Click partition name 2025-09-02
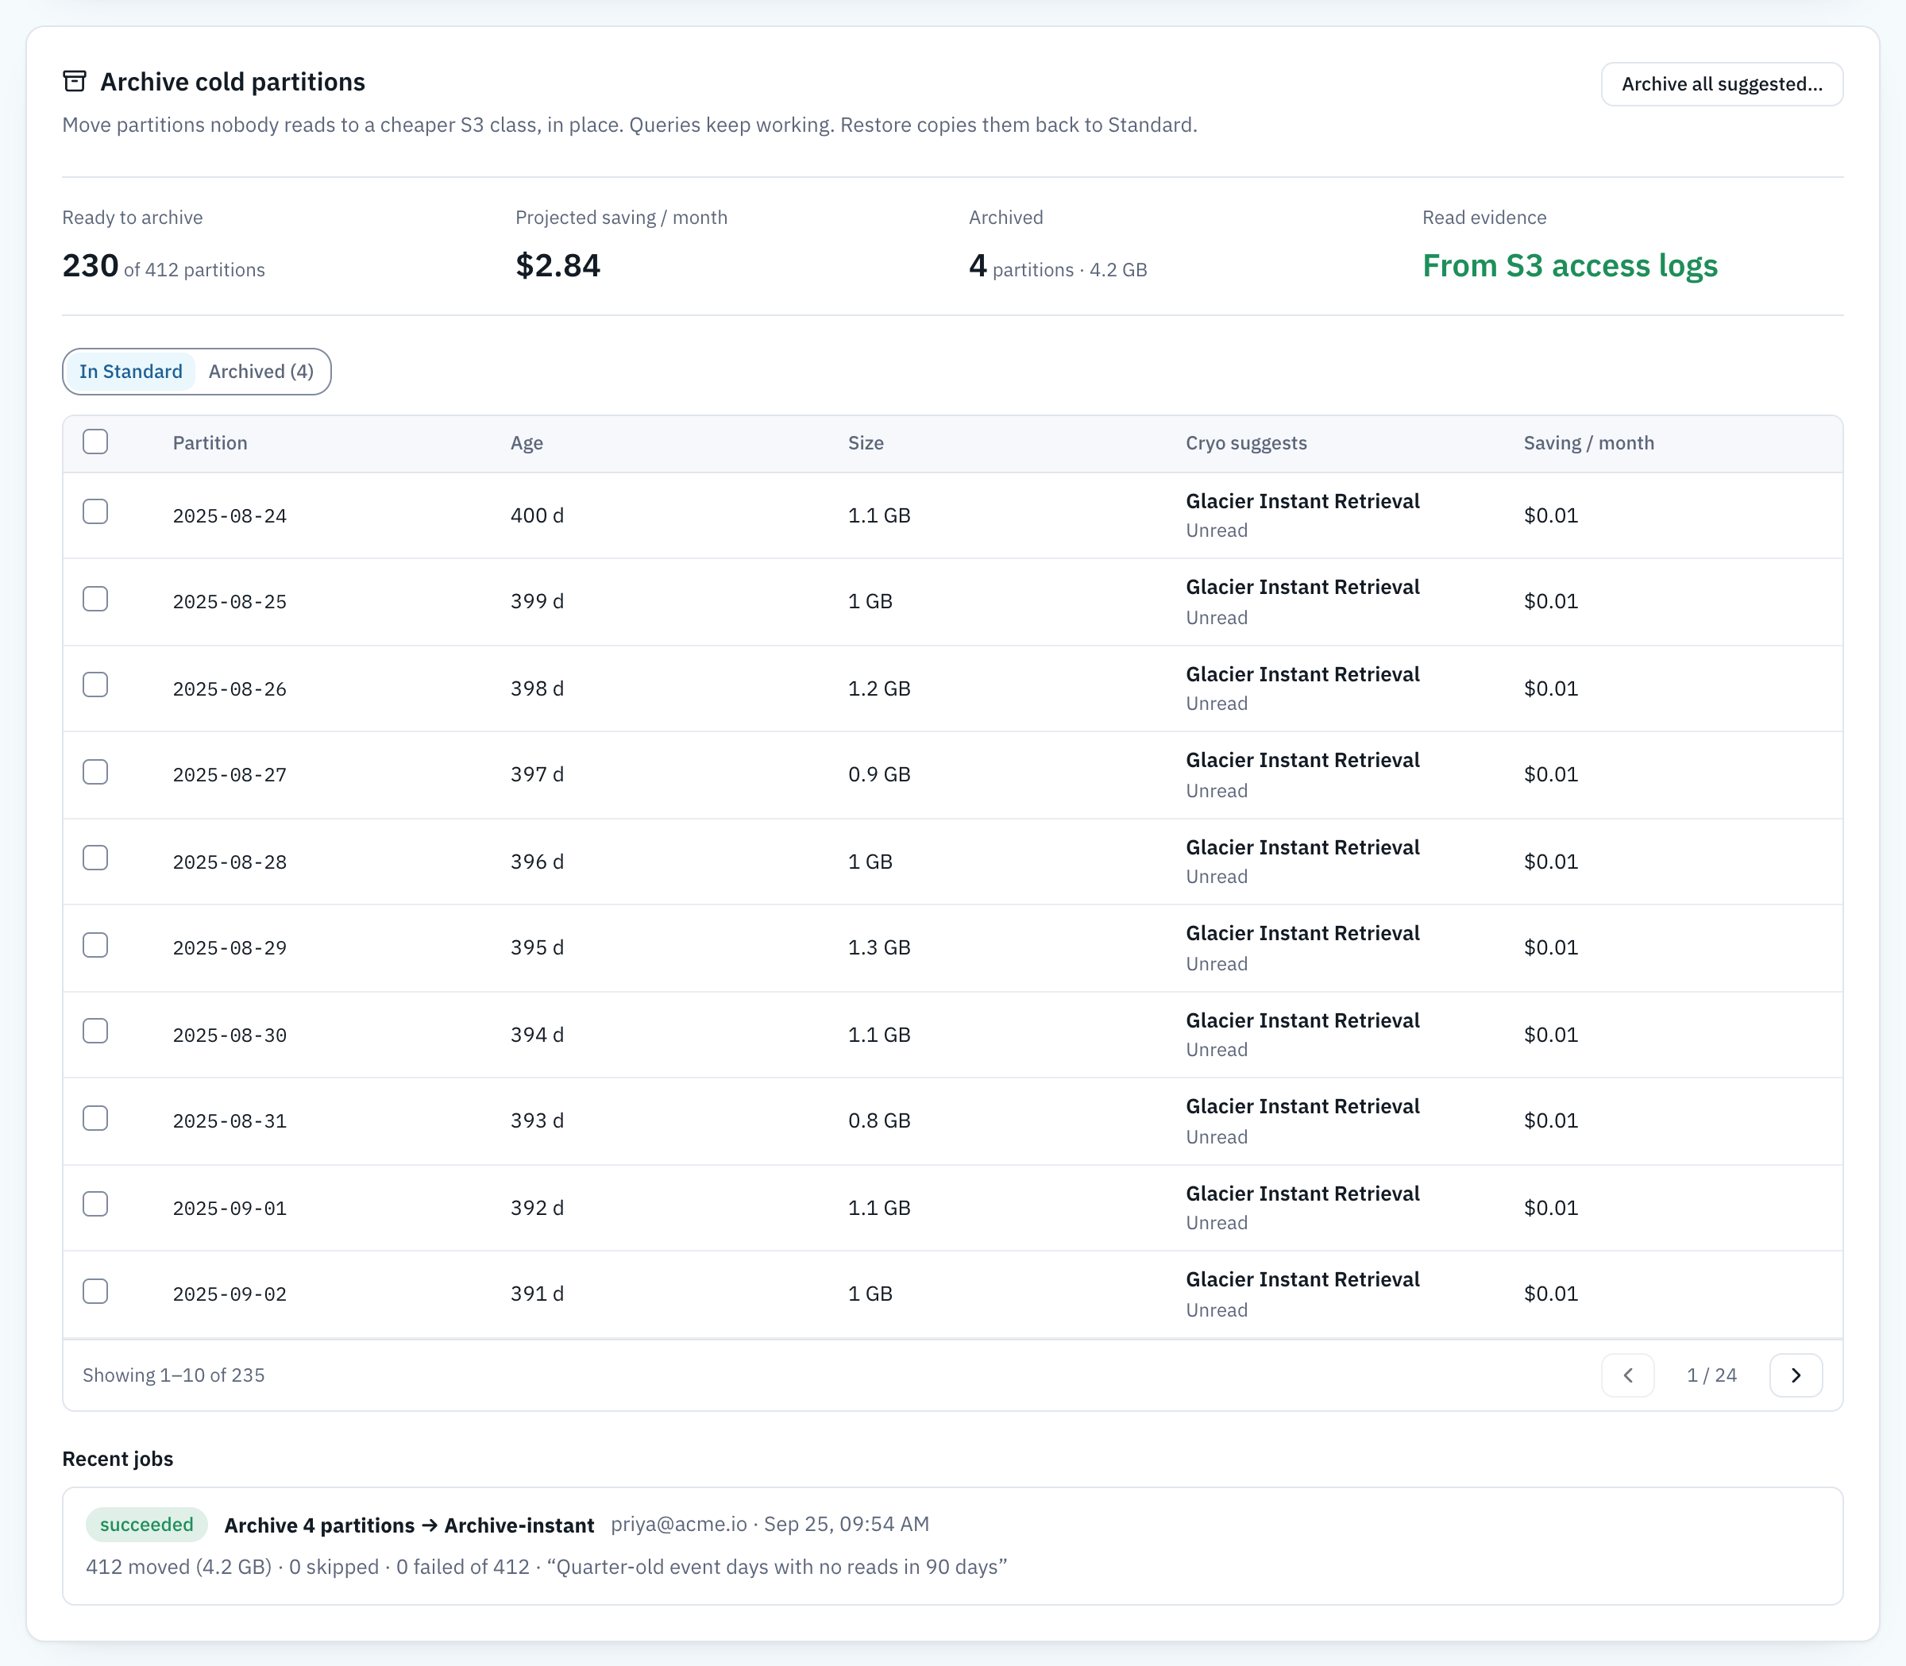Viewport: 1906px width, 1666px height. tap(230, 1294)
